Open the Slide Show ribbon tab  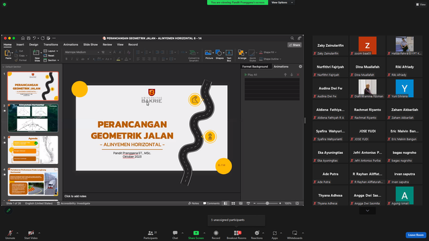tap(90, 45)
